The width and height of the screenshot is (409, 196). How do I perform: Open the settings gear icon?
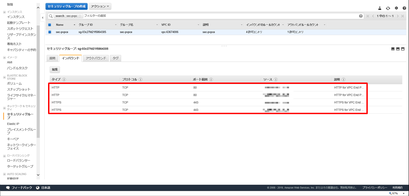396,8
